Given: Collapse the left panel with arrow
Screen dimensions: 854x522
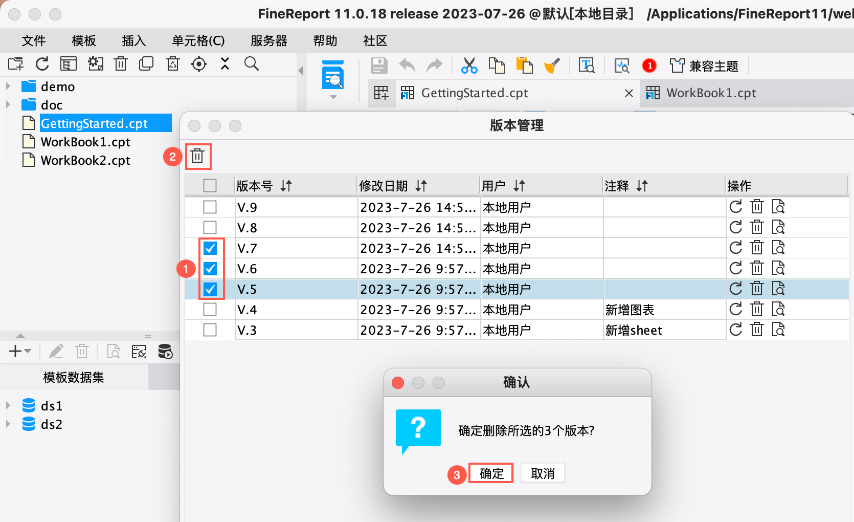Looking at the screenshot, I should 301,71.
